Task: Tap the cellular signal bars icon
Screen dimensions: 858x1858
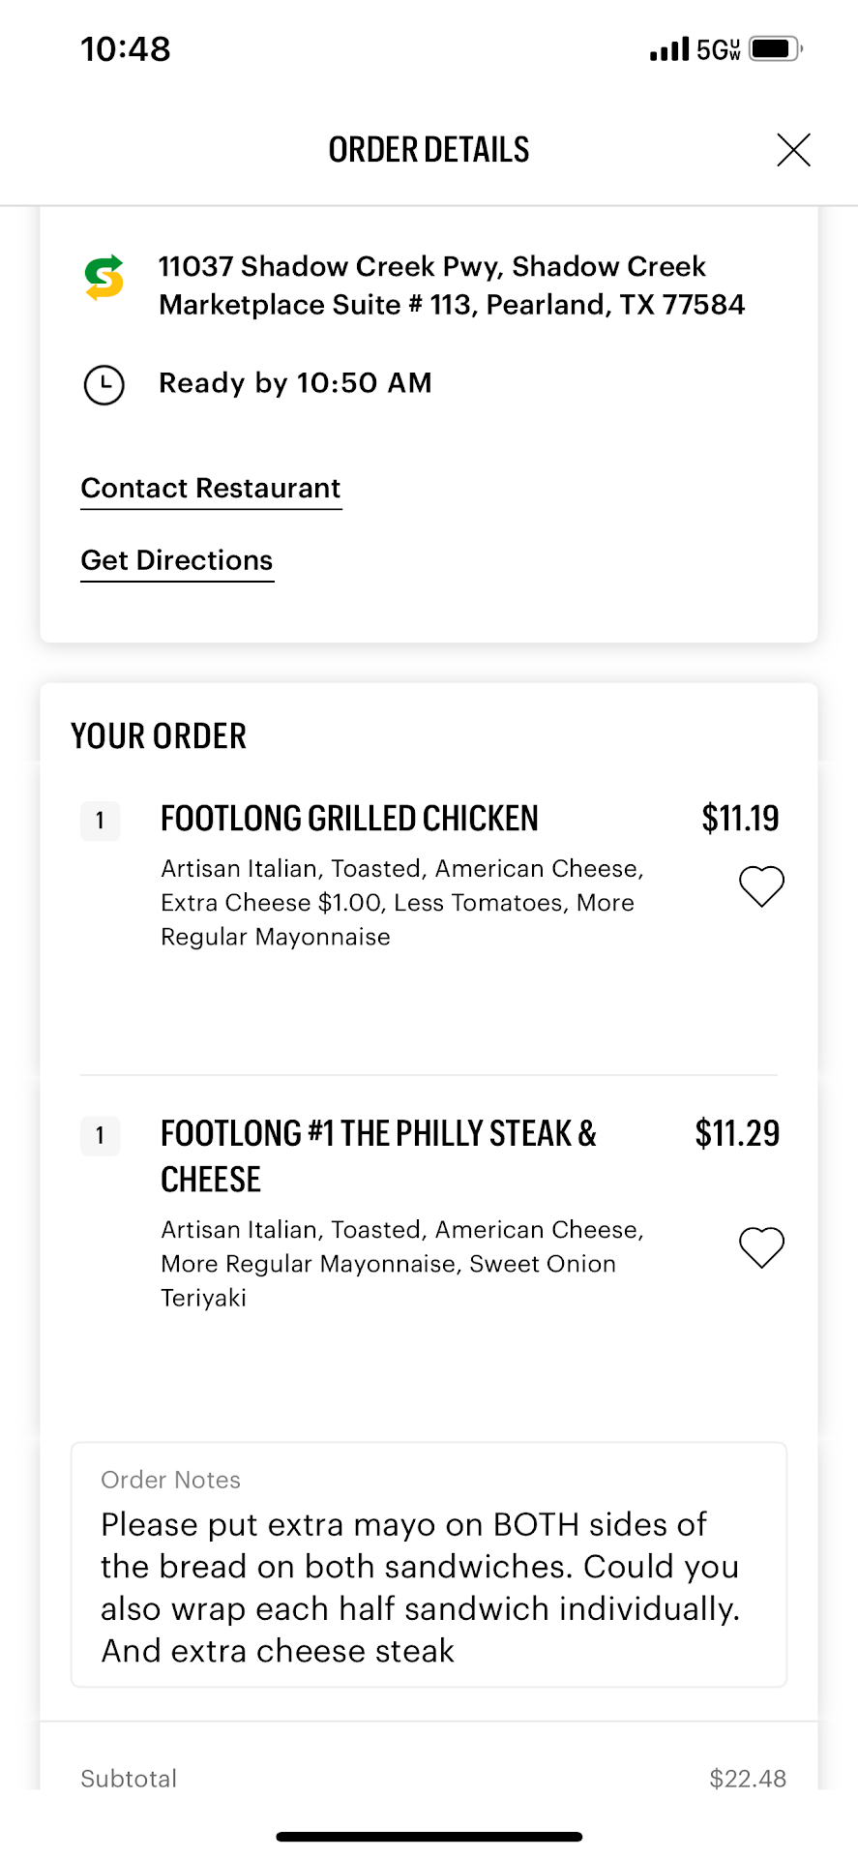Action: coord(669,49)
